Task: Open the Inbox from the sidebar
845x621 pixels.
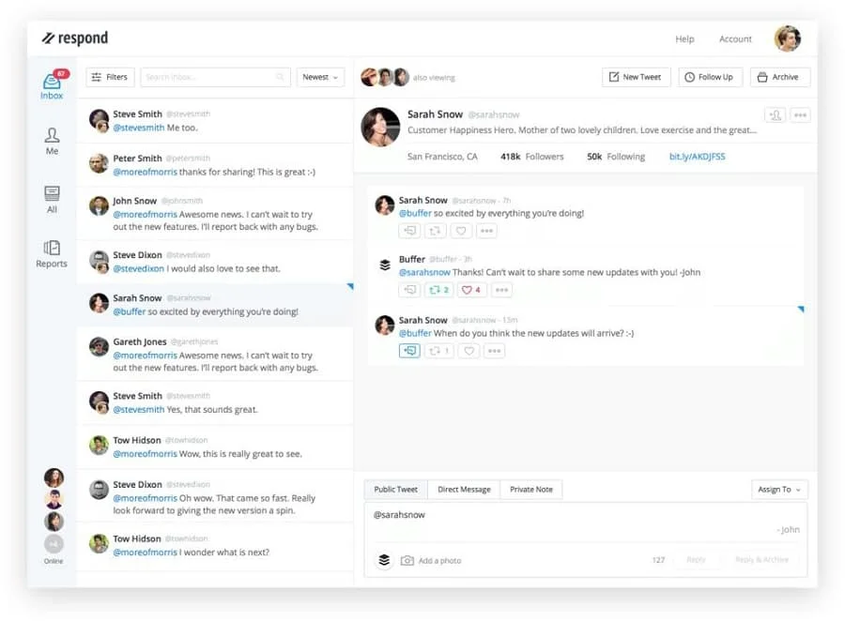Action: tap(52, 85)
